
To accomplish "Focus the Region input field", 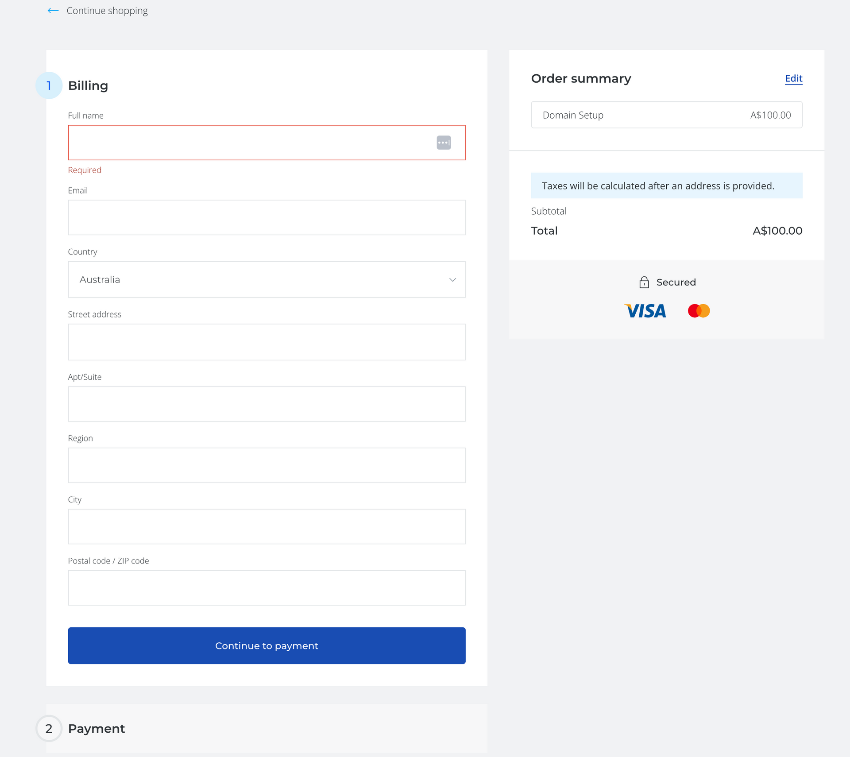I will click(x=267, y=465).
